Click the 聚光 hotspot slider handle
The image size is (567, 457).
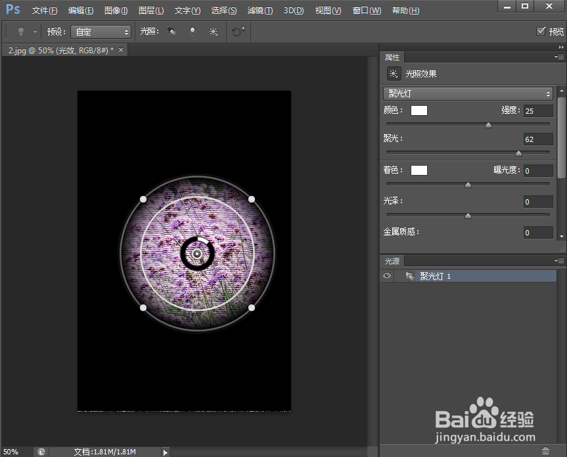point(518,153)
